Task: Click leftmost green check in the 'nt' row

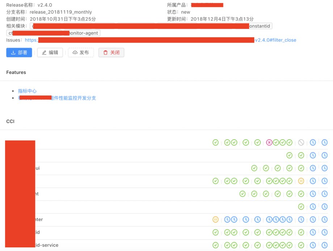Action: tap(243, 194)
